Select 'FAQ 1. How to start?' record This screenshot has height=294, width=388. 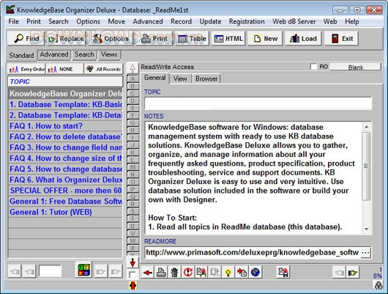tap(65, 126)
